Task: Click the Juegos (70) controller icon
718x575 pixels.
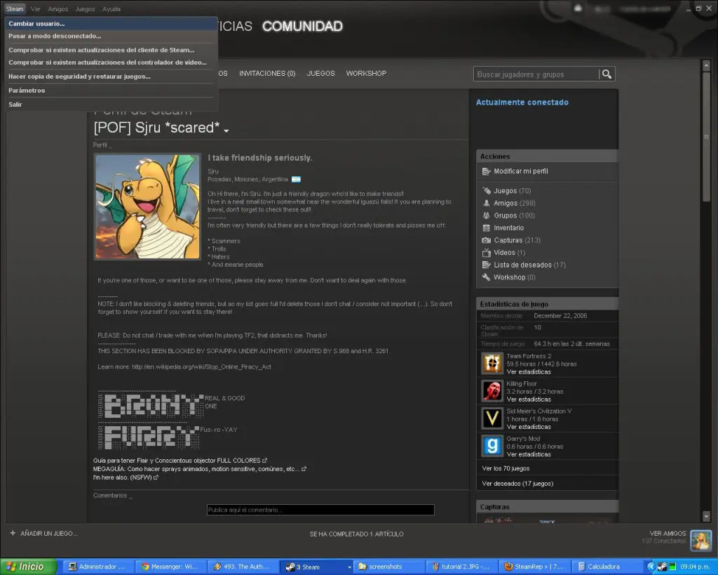Action: click(487, 191)
